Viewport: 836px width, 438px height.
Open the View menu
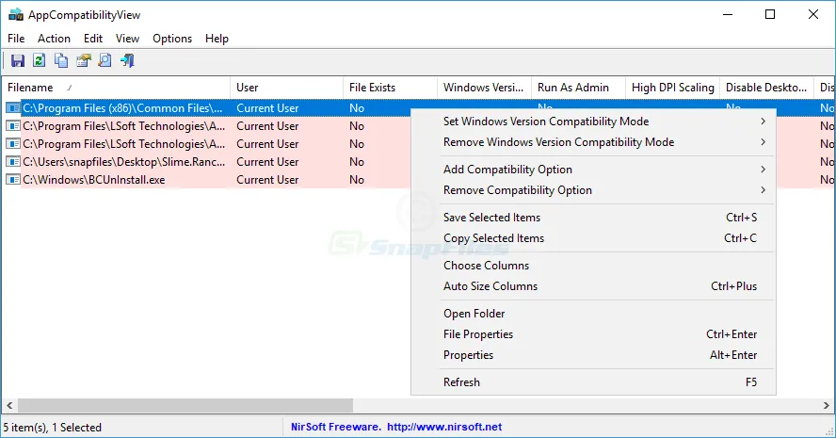coord(127,39)
